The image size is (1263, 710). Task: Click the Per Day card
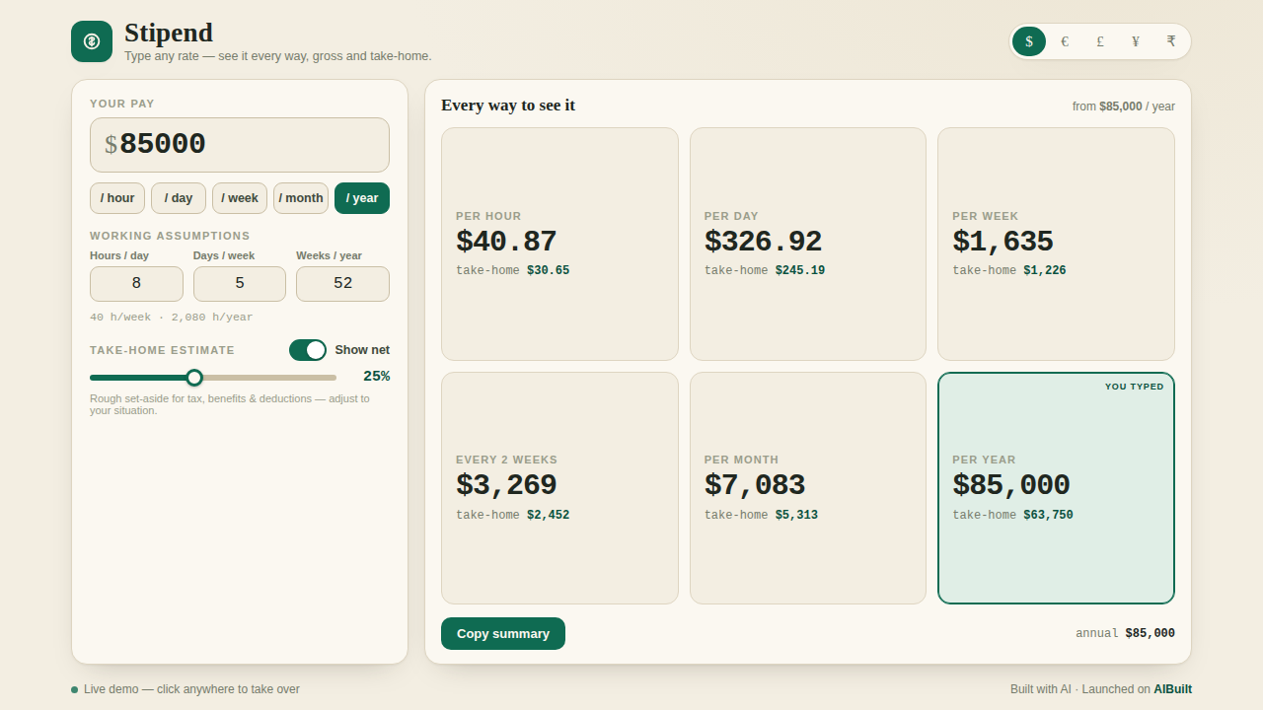coord(808,244)
